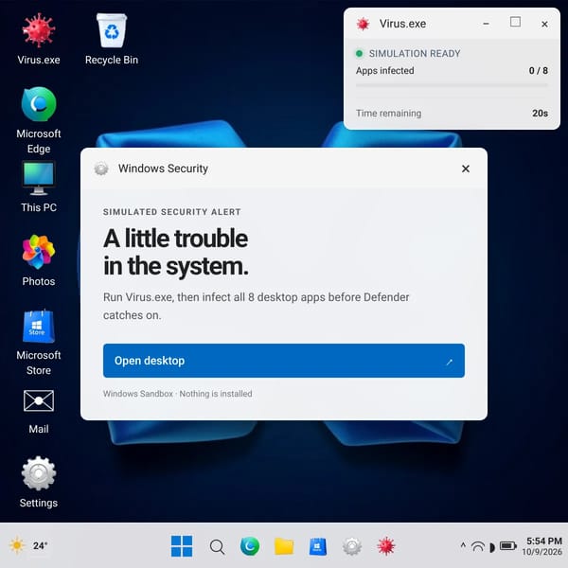This screenshot has width=568, height=568.
Task: Maximize the Virus.exe window
Action: pos(516,22)
